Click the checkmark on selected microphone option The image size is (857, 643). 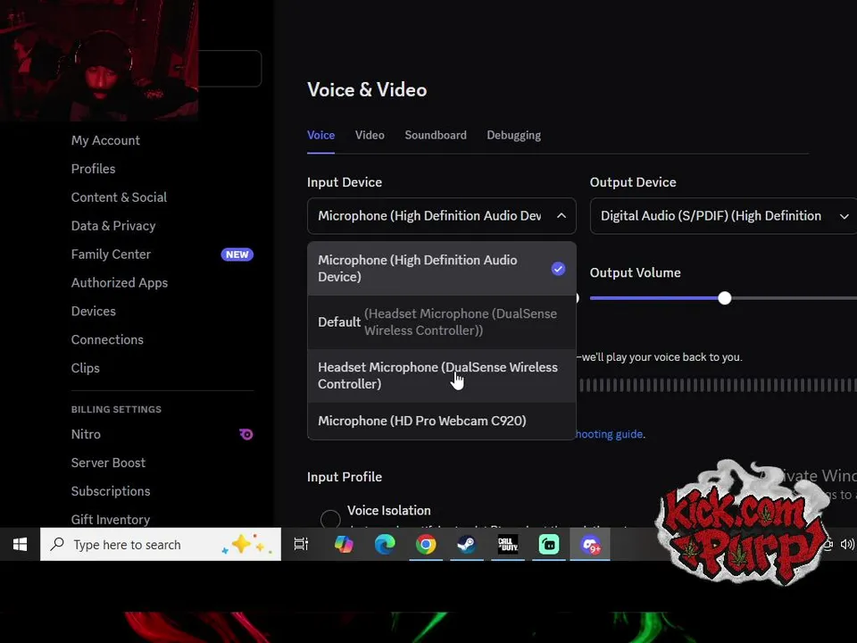coord(558,269)
